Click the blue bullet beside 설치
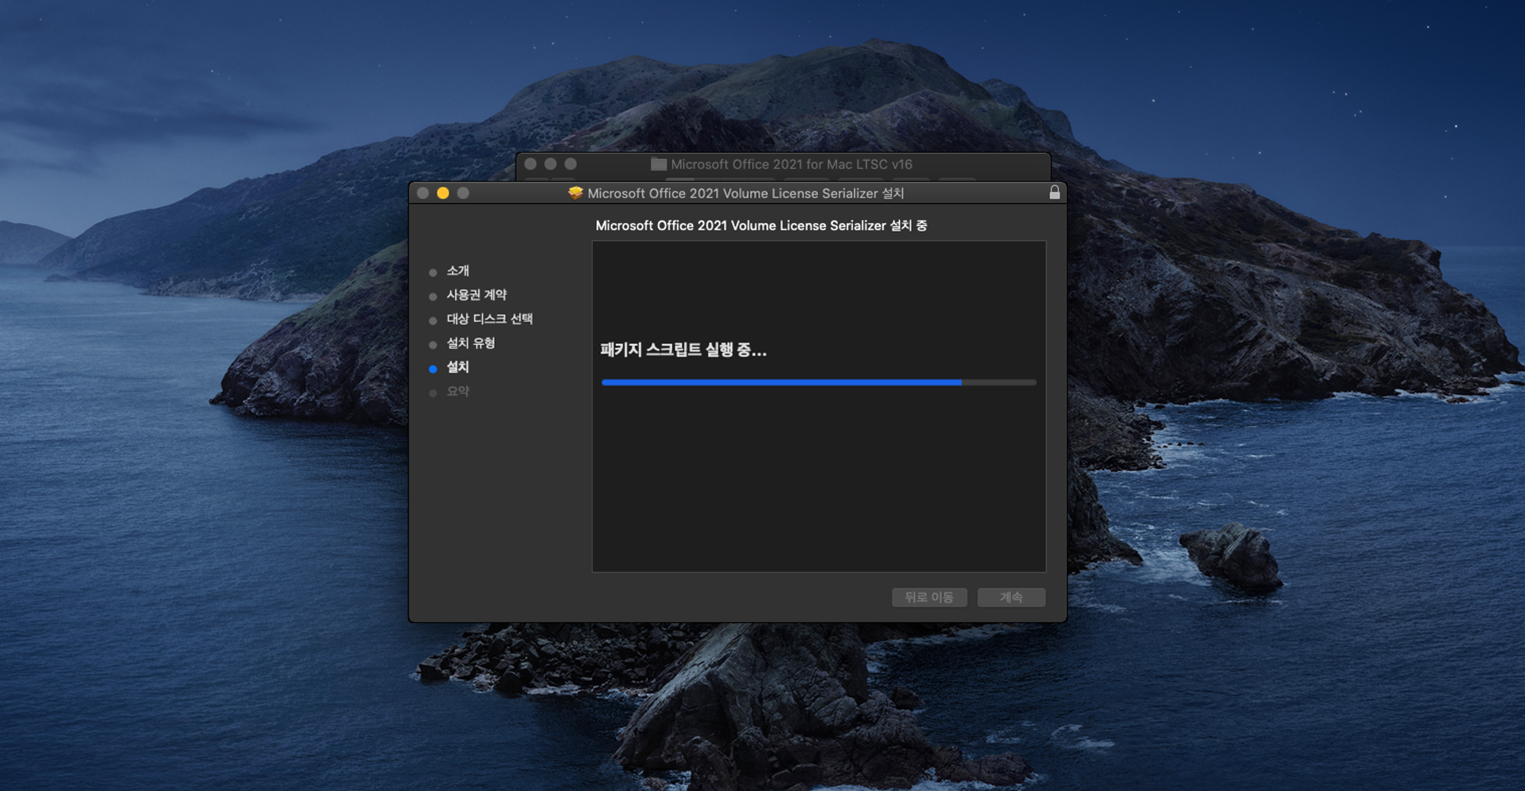The width and height of the screenshot is (1525, 791). click(433, 368)
